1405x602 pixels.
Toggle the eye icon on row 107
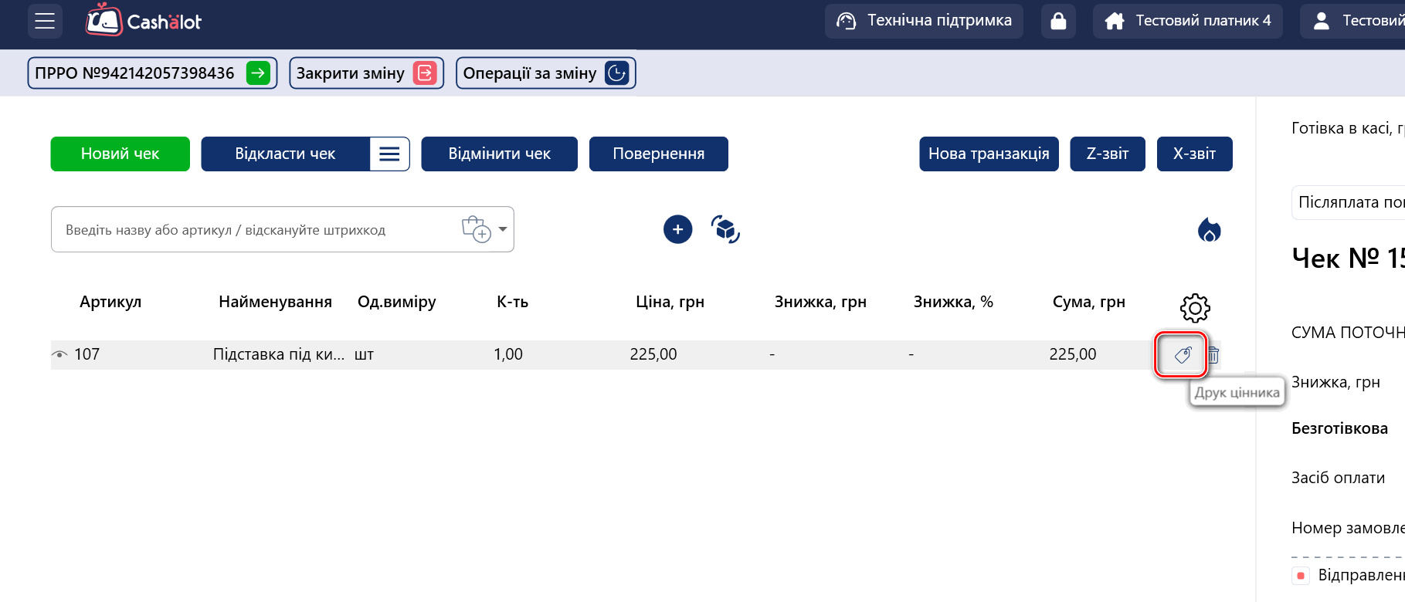pos(59,354)
